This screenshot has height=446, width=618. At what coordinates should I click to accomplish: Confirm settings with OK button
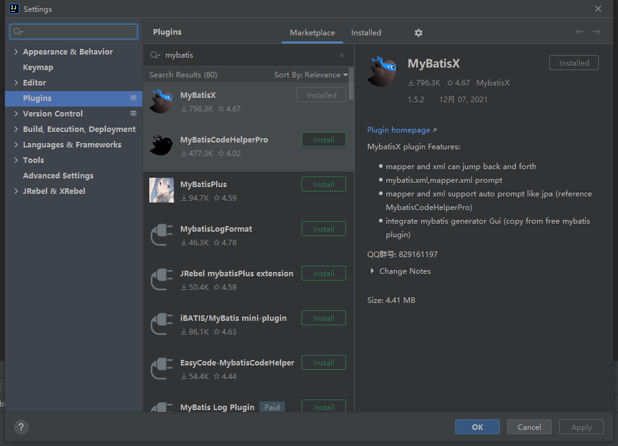coord(477,427)
